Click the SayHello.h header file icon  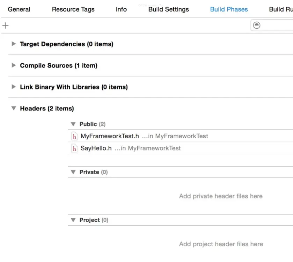coord(74,148)
